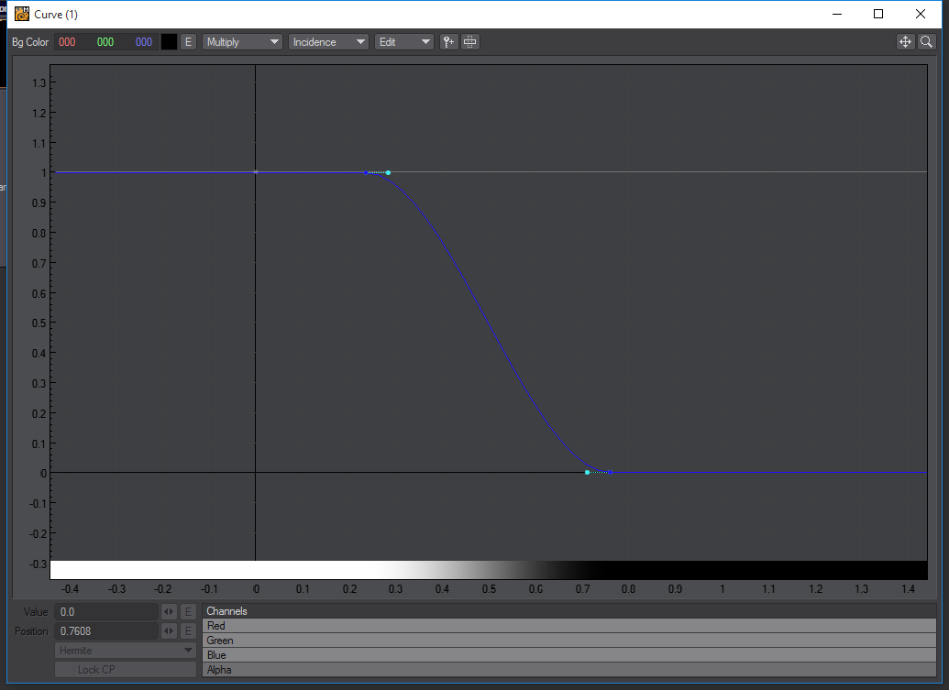Select the Green channel row

pyautogui.click(x=568, y=641)
